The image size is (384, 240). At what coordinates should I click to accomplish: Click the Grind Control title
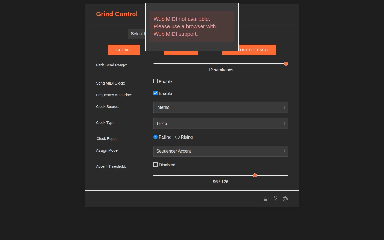click(x=117, y=14)
